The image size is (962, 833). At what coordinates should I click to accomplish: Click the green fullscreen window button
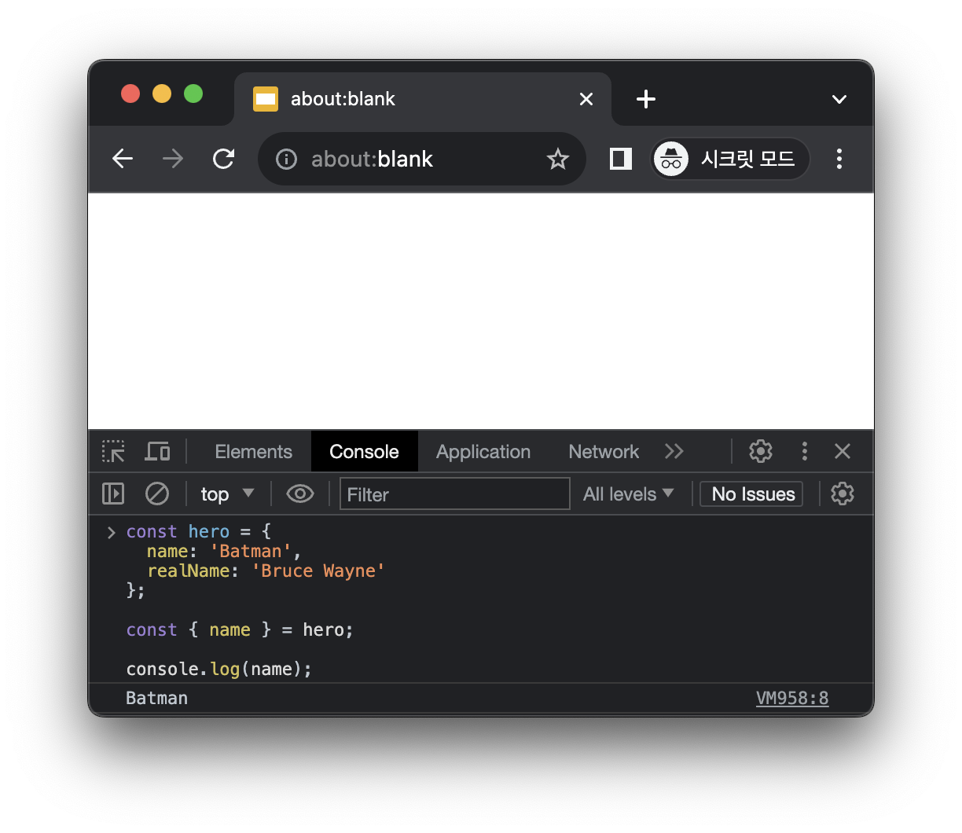(193, 94)
